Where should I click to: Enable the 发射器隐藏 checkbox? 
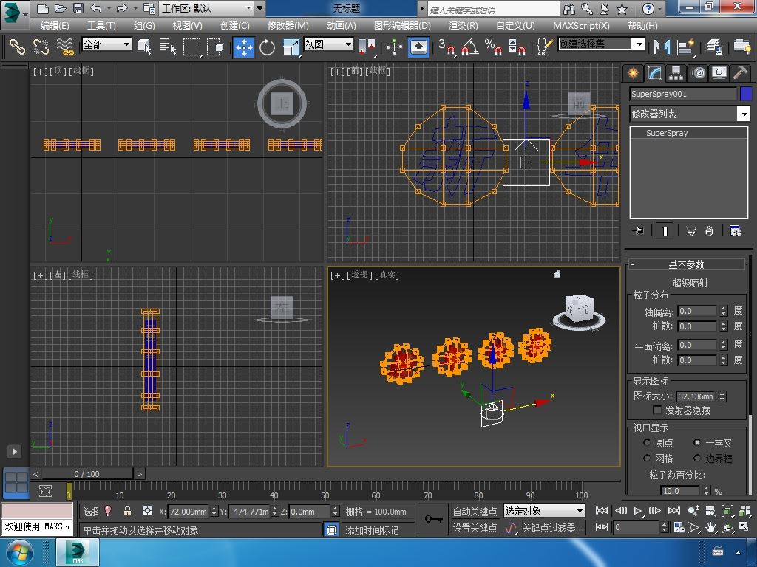click(x=657, y=410)
